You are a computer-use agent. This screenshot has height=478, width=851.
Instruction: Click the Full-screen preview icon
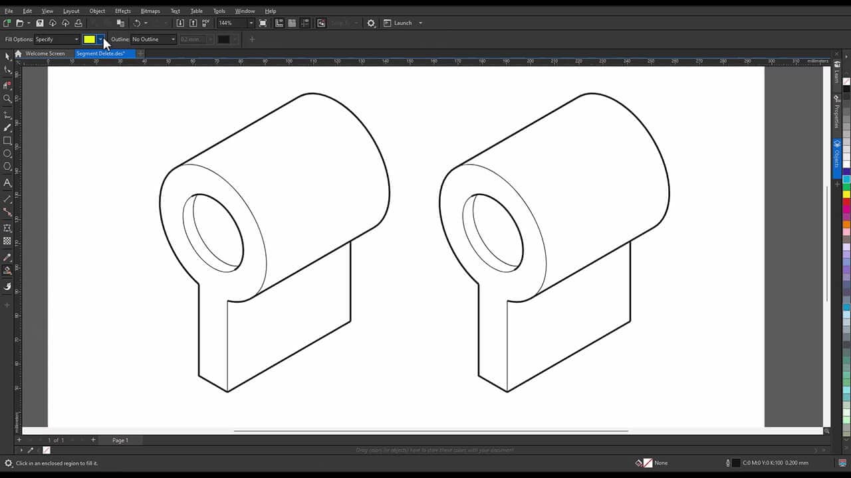pyautogui.click(x=263, y=23)
